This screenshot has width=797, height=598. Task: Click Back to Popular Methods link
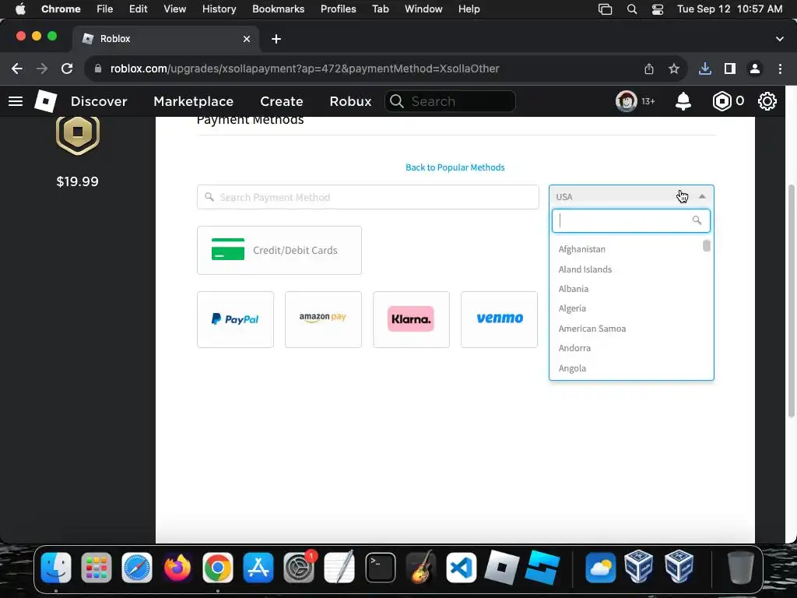(455, 167)
